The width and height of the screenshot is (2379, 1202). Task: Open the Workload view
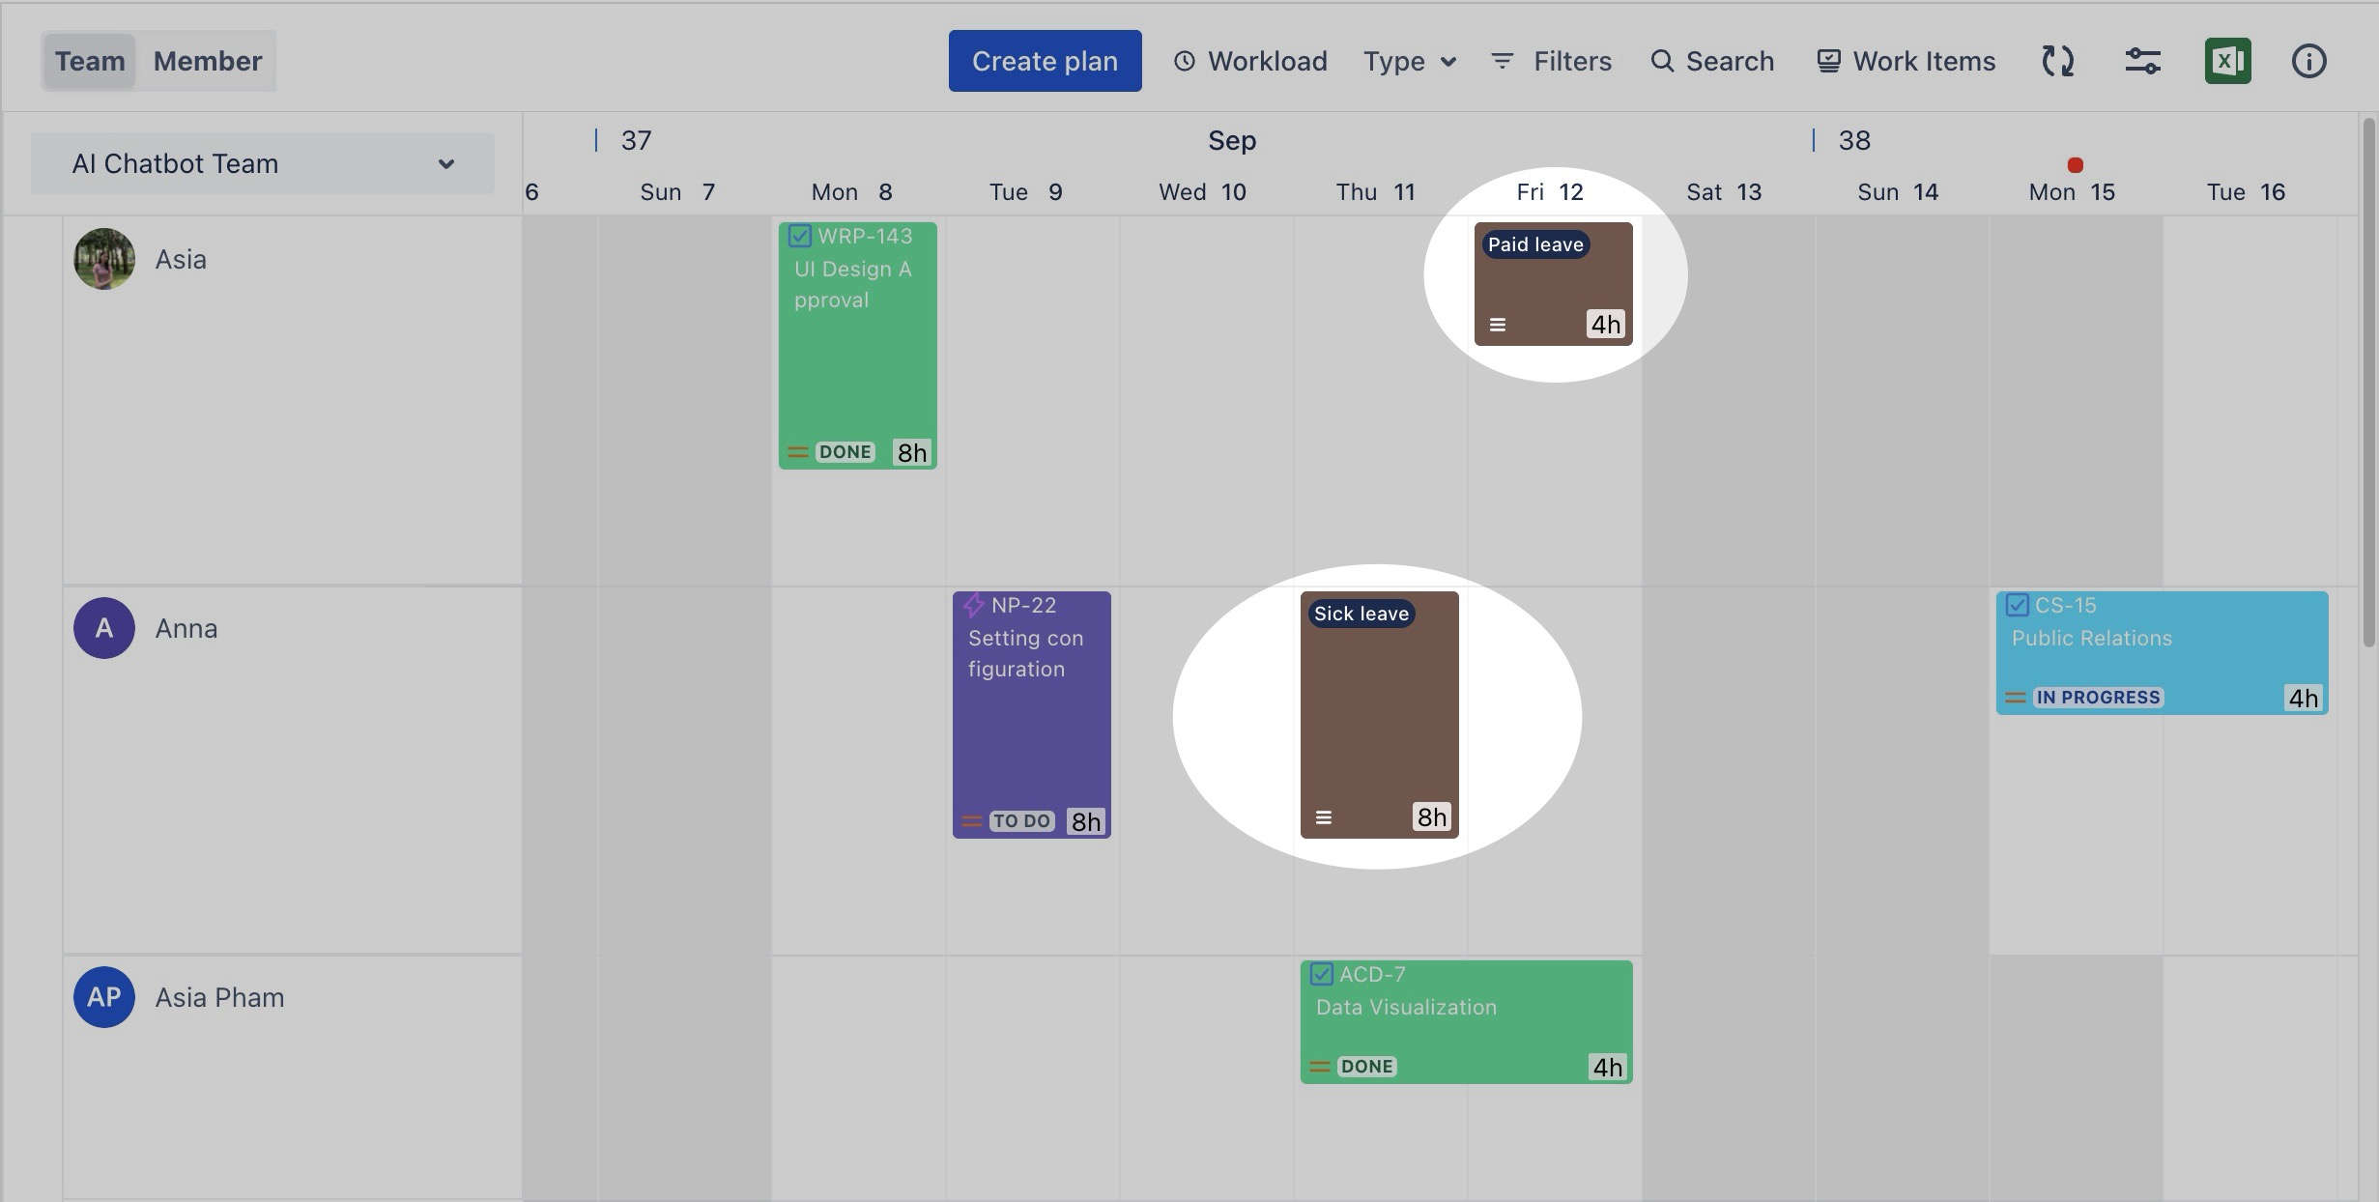coord(1250,61)
